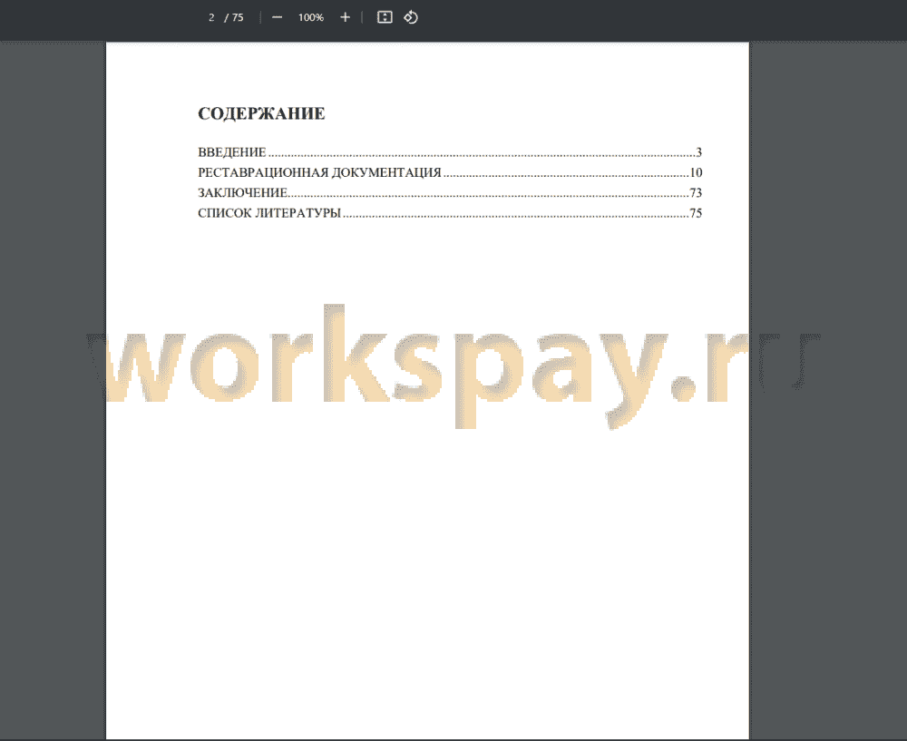This screenshot has width=907, height=741.
Task: Click the zoom out minus icon
Action: point(277,17)
